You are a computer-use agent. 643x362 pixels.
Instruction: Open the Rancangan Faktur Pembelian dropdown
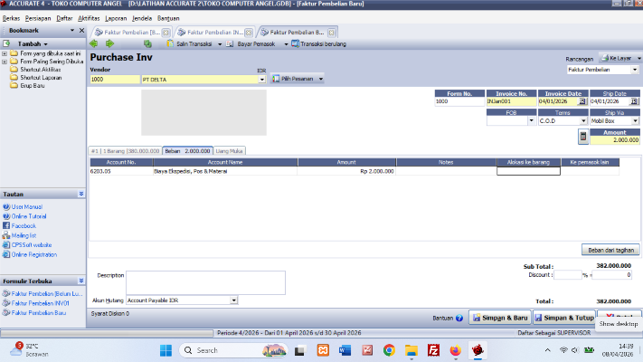635,70
